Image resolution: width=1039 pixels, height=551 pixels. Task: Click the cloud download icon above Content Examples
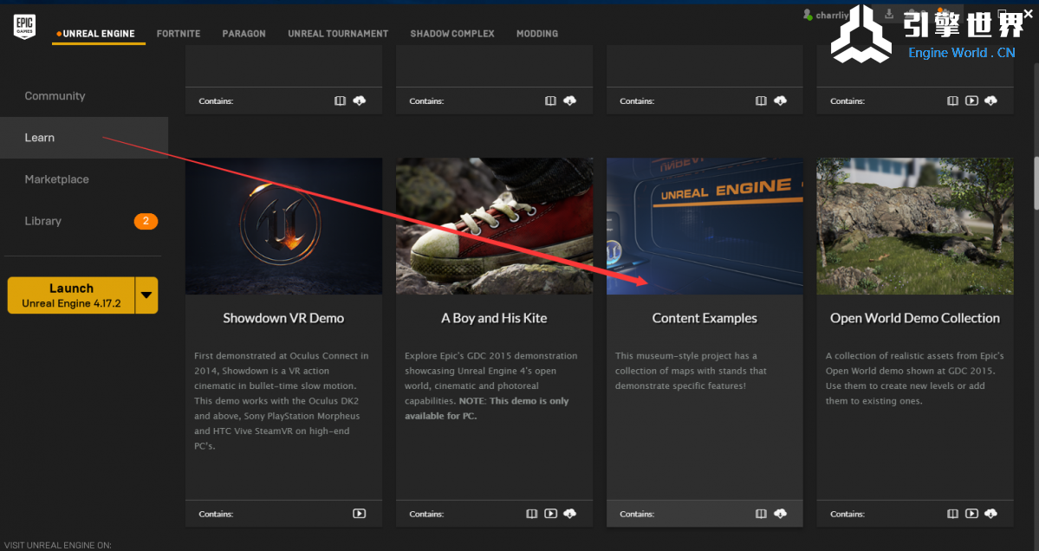781,100
